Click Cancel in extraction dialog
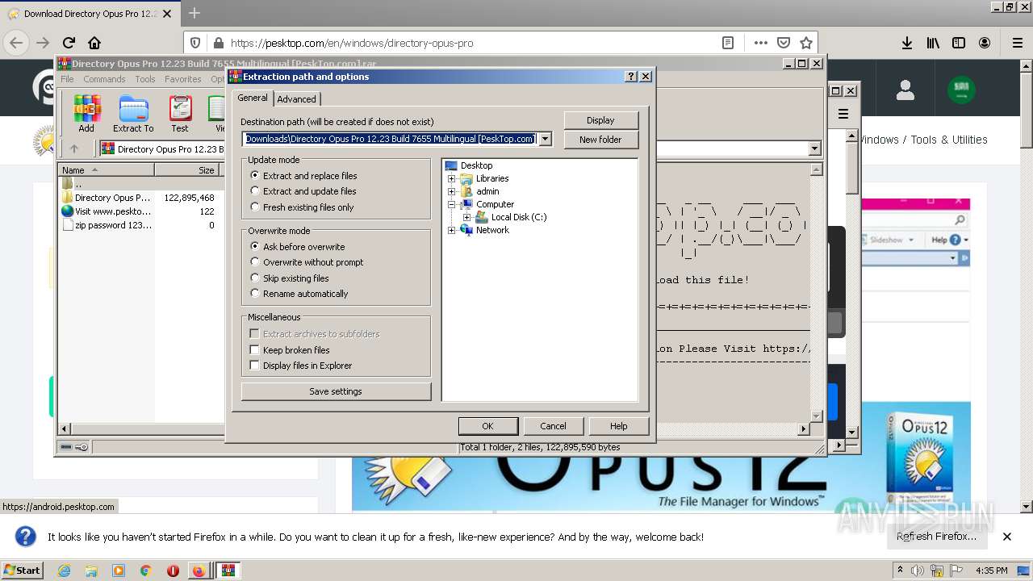1033x581 pixels. [x=553, y=426]
